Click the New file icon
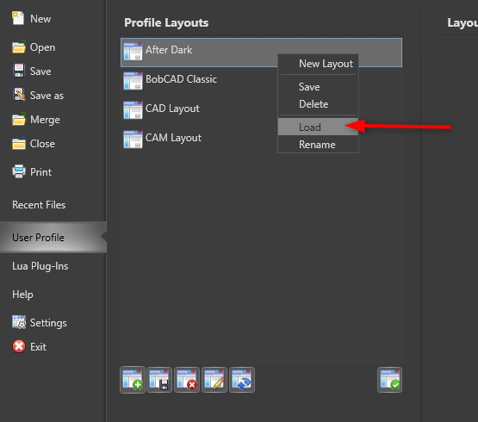 point(18,18)
